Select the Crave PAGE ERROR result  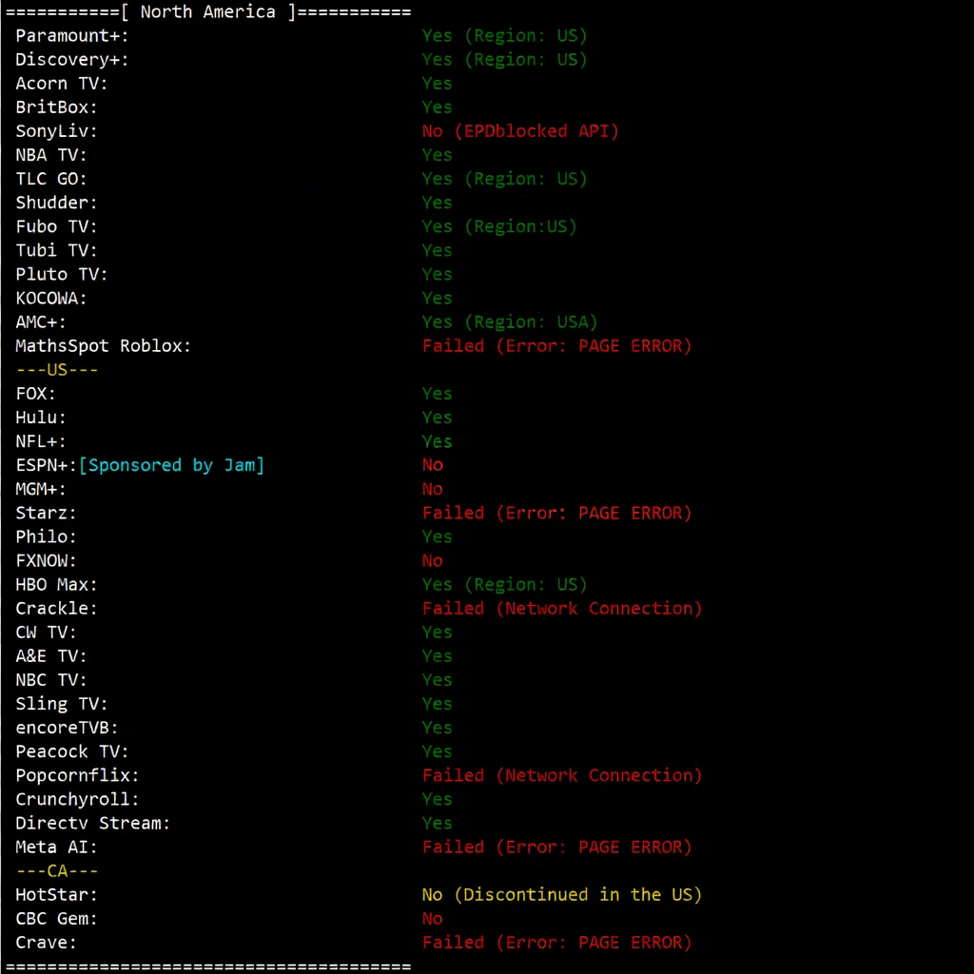pyautogui.click(x=557, y=943)
